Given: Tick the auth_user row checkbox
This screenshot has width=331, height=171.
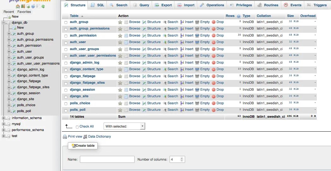Looking at the screenshot, I should tap(66, 43).
